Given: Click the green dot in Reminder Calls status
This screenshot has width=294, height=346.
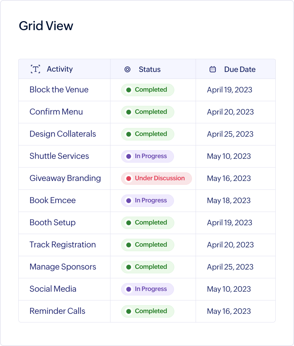Looking at the screenshot, I should pyautogui.click(x=129, y=311).
